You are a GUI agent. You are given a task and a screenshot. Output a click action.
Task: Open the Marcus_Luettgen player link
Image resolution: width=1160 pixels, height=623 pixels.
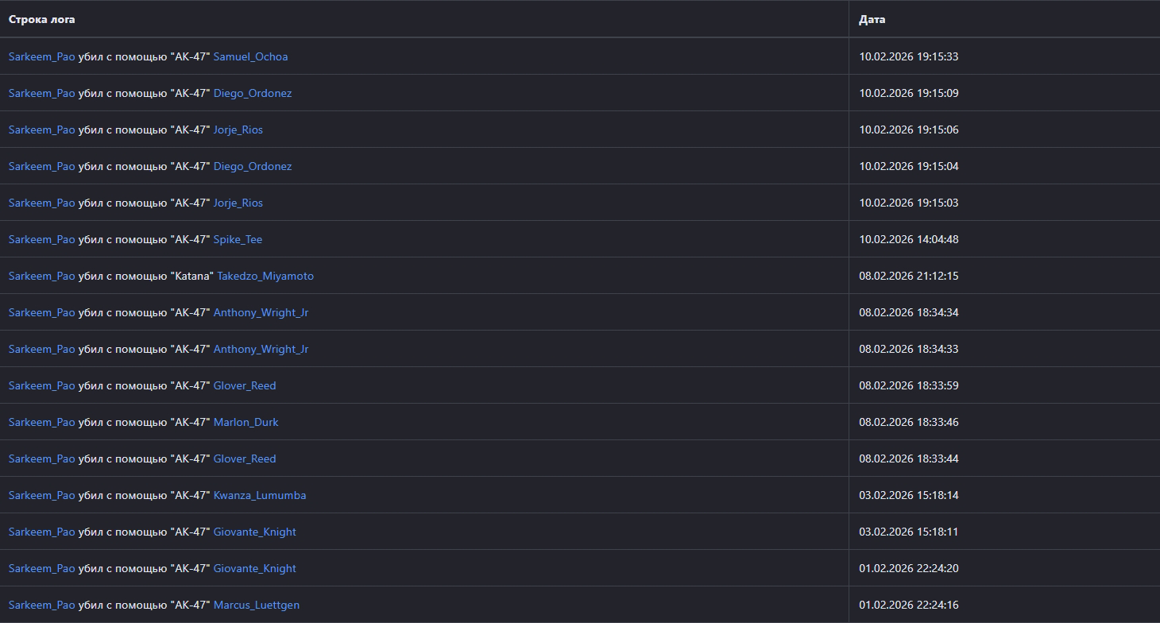pyautogui.click(x=256, y=605)
